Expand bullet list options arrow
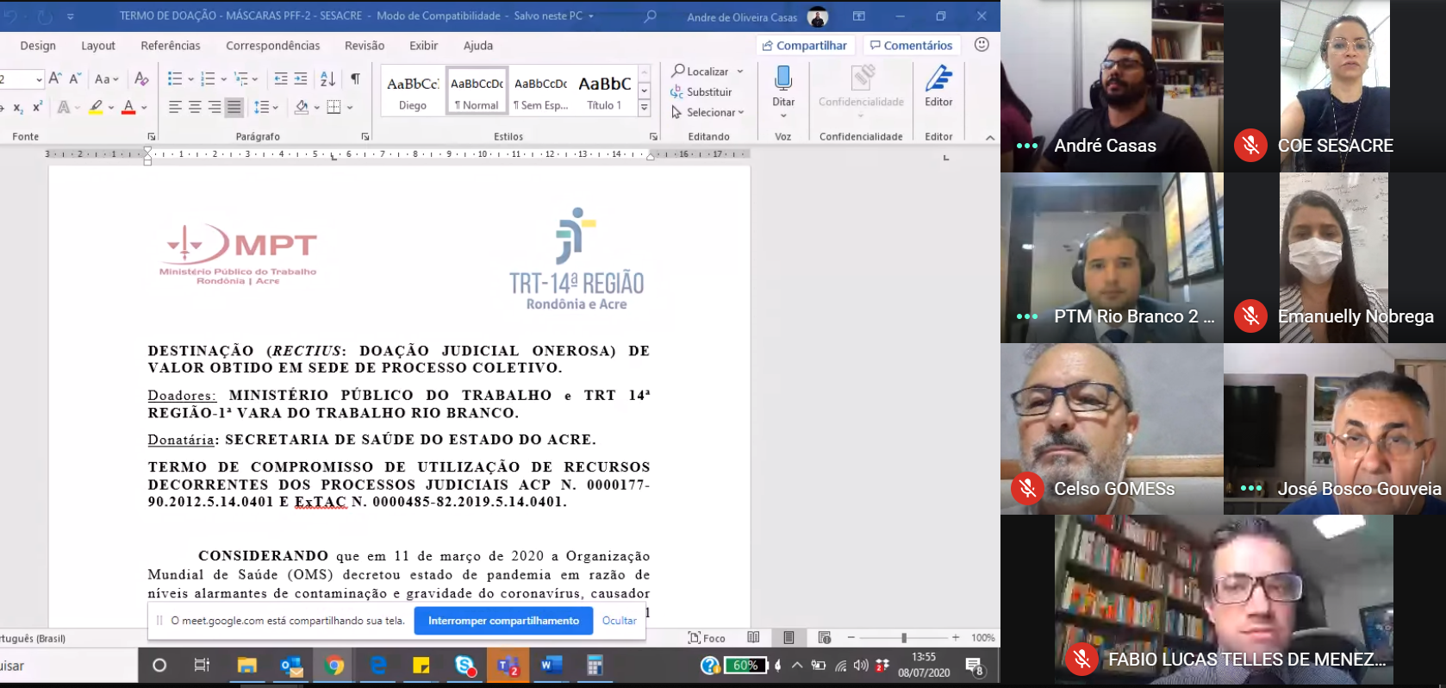This screenshot has height=688, width=1446. pyautogui.click(x=190, y=79)
